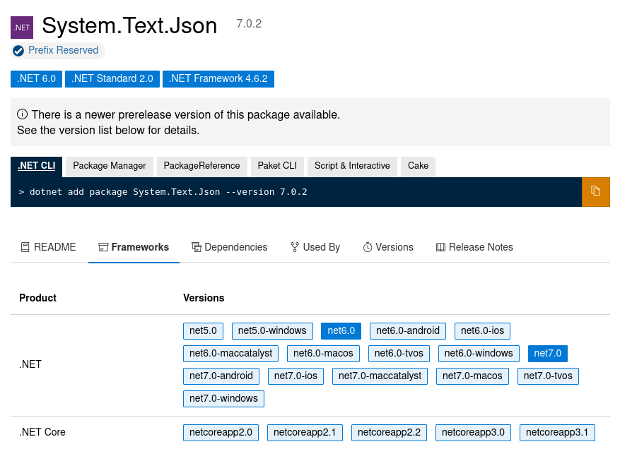The image size is (620, 449).
Task: Click the net7.0-ios badge
Action: coord(296,376)
